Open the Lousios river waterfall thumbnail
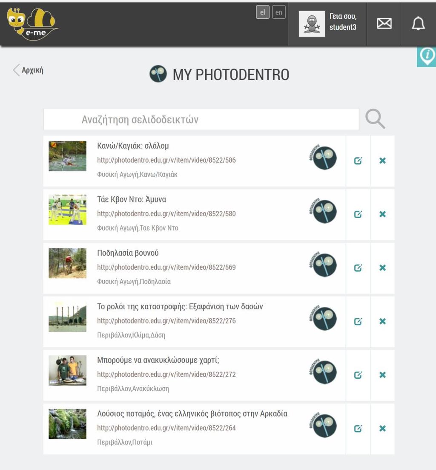The width and height of the screenshot is (436, 470). [x=67, y=424]
